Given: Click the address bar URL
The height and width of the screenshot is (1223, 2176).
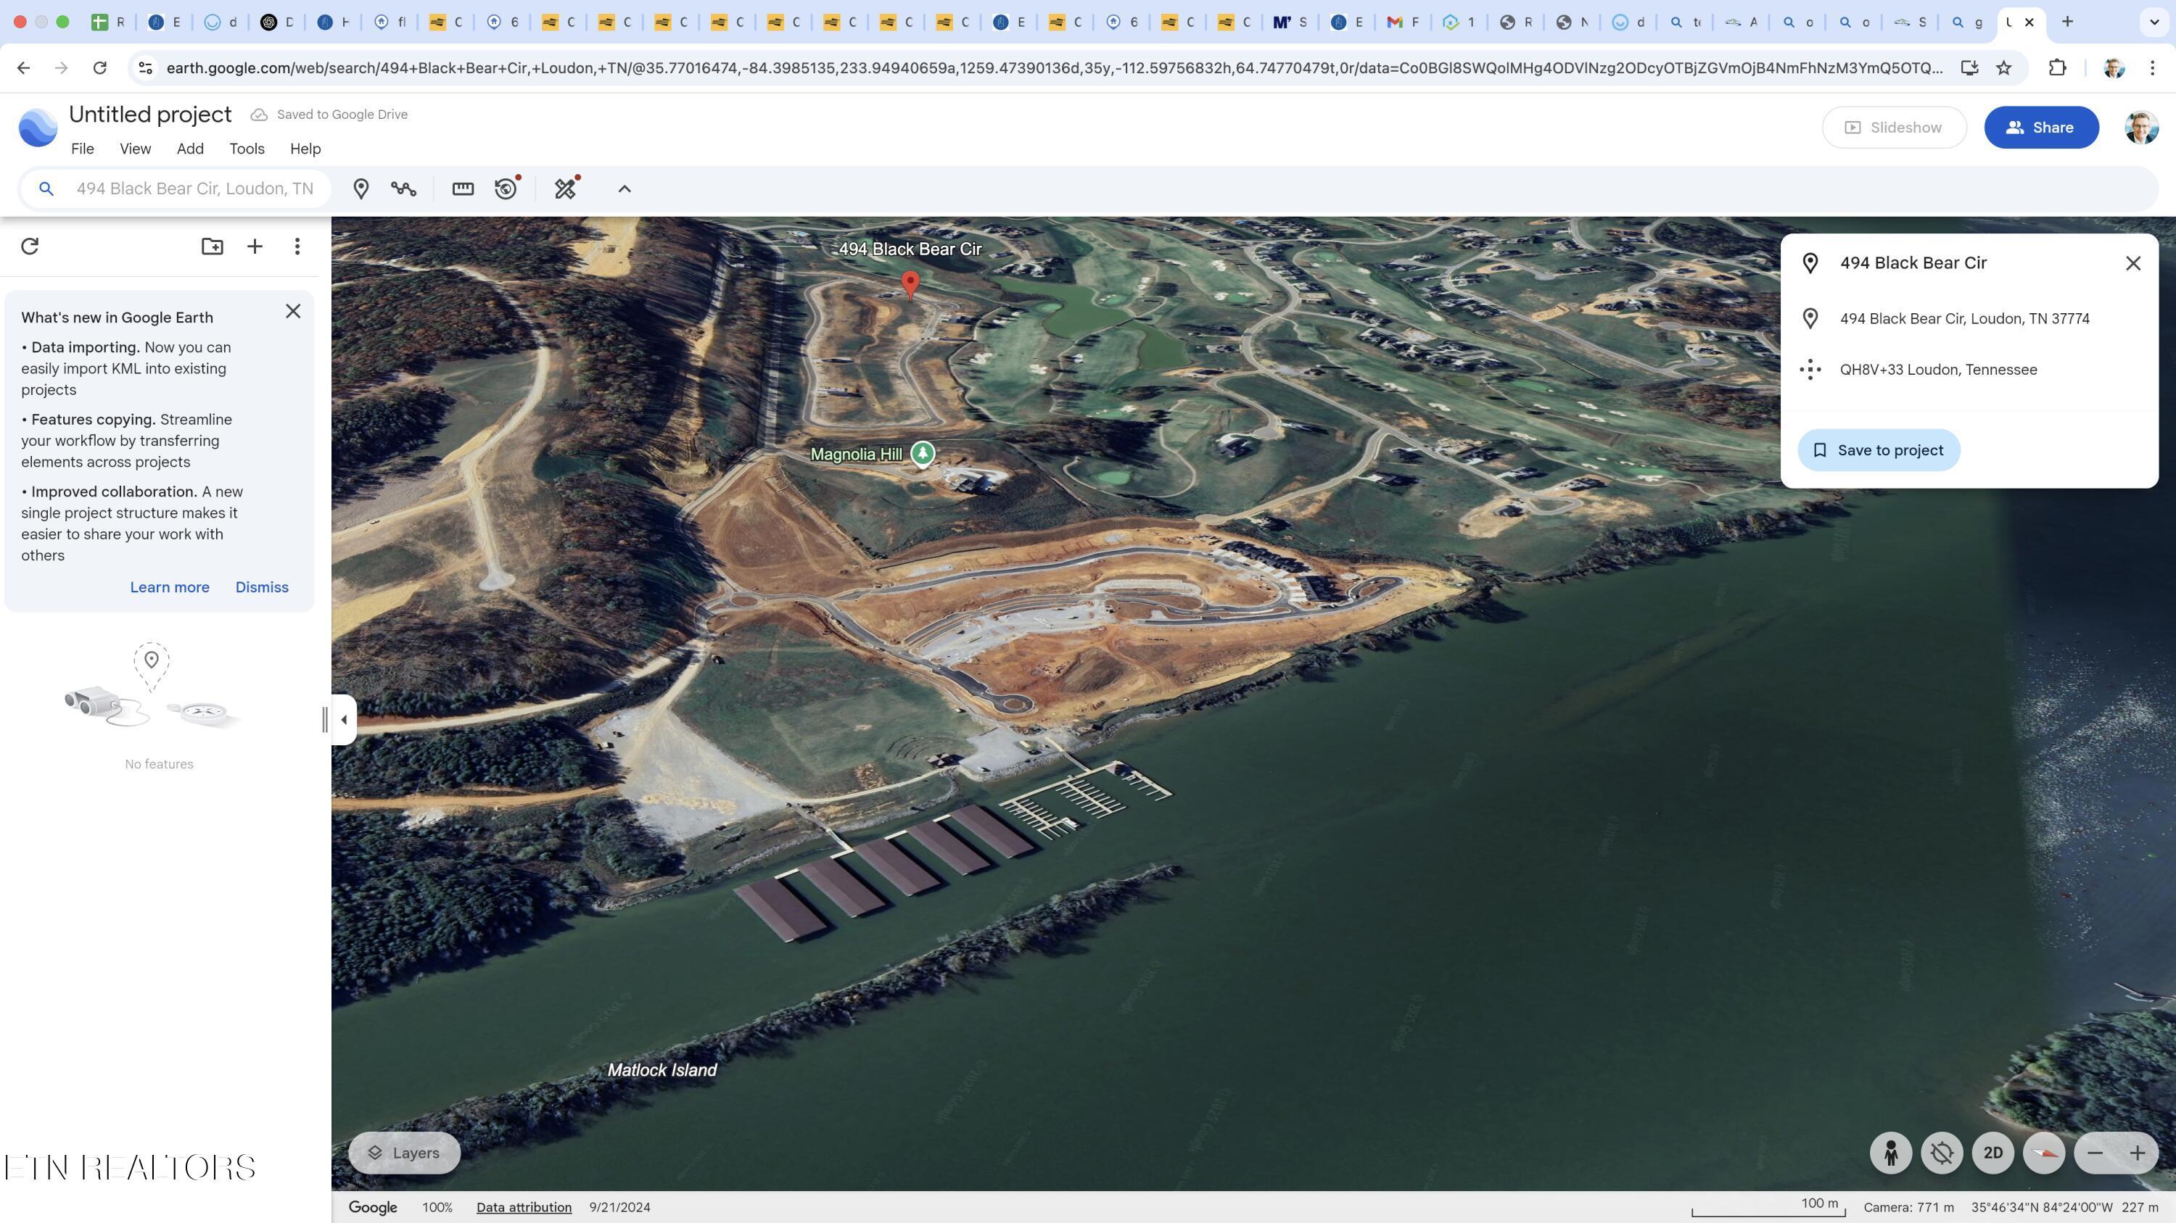Looking at the screenshot, I should [x=1054, y=67].
